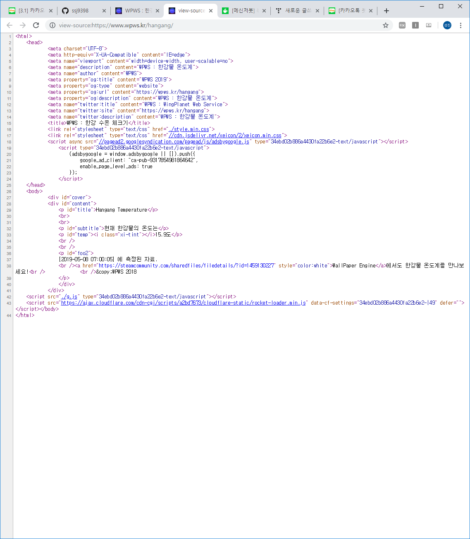This screenshot has height=539, width=470.
Task: Click the meta charset="UTF-8" line
Action: coord(78,49)
